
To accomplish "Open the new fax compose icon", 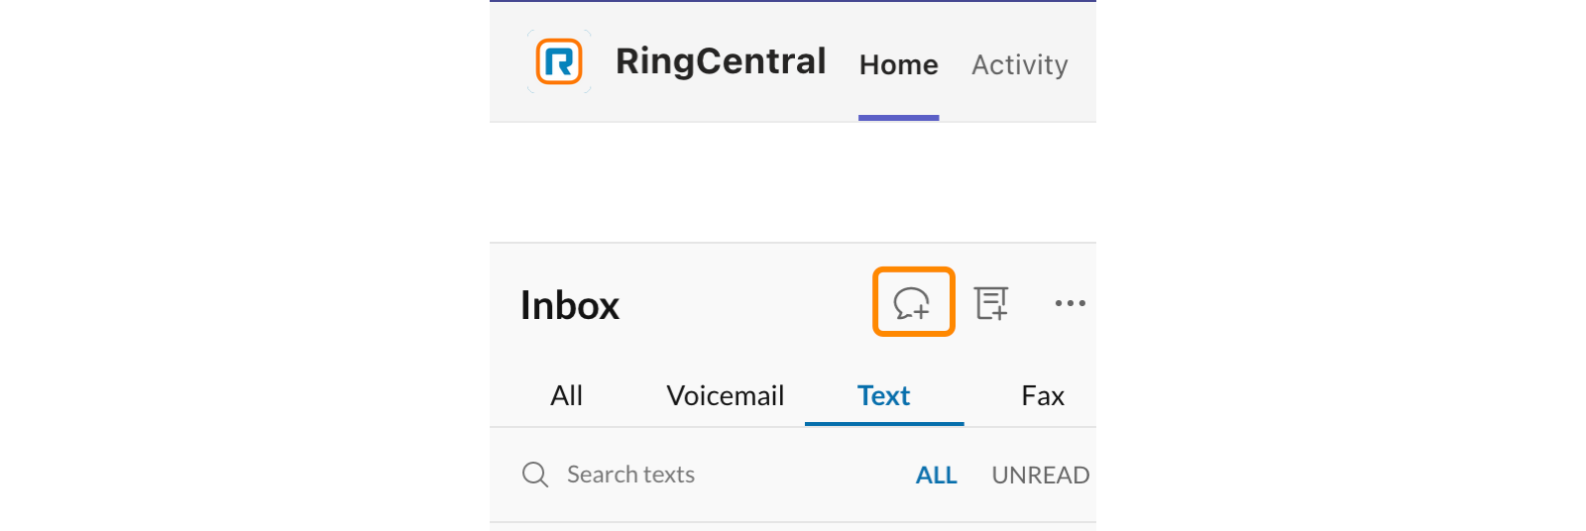I will 991,303.
